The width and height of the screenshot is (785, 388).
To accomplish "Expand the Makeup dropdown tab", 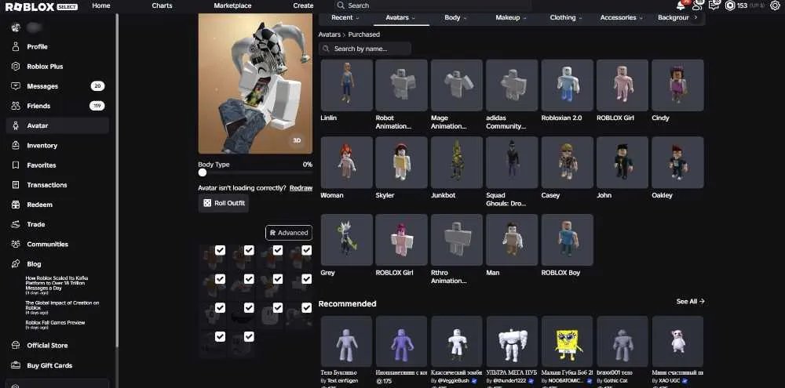I will (511, 17).
